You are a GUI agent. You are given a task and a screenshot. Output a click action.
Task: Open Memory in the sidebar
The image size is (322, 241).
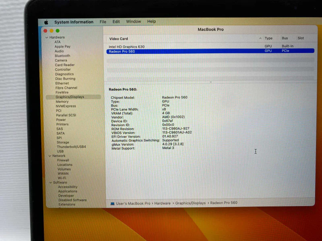point(62,102)
